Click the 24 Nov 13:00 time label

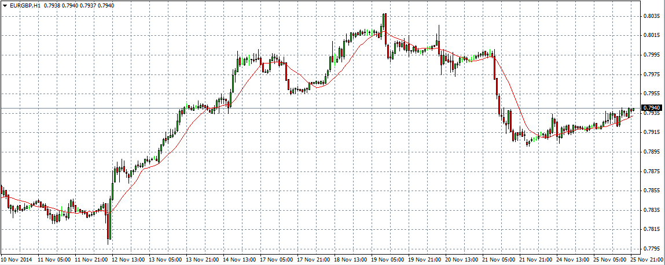click(573, 260)
